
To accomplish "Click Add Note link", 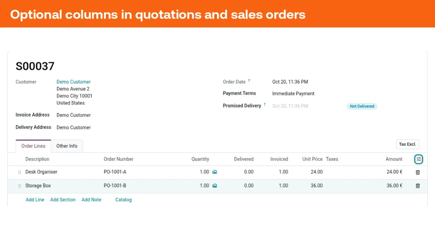I will click(x=91, y=200).
